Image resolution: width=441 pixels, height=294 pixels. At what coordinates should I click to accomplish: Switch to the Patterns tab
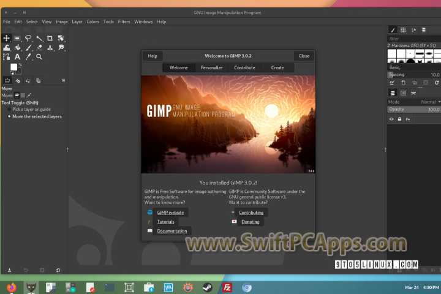(x=403, y=30)
